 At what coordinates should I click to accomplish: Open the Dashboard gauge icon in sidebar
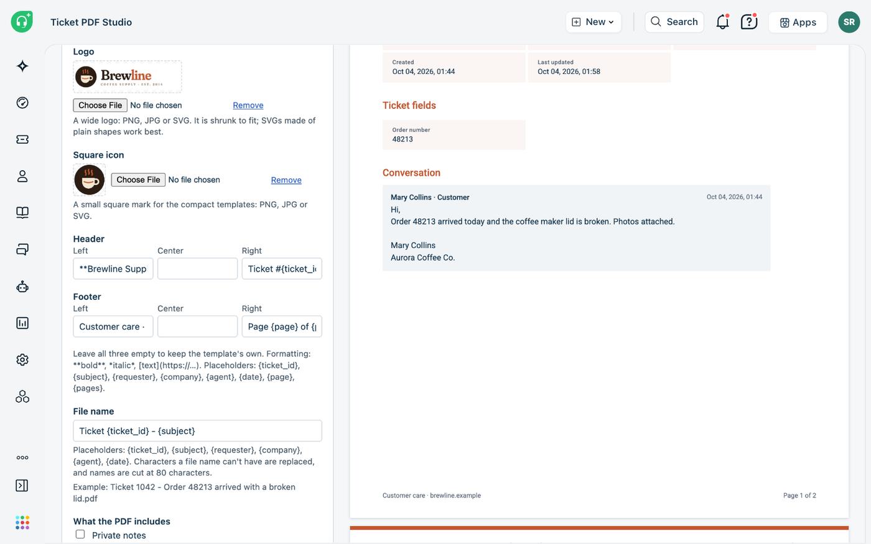(22, 103)
